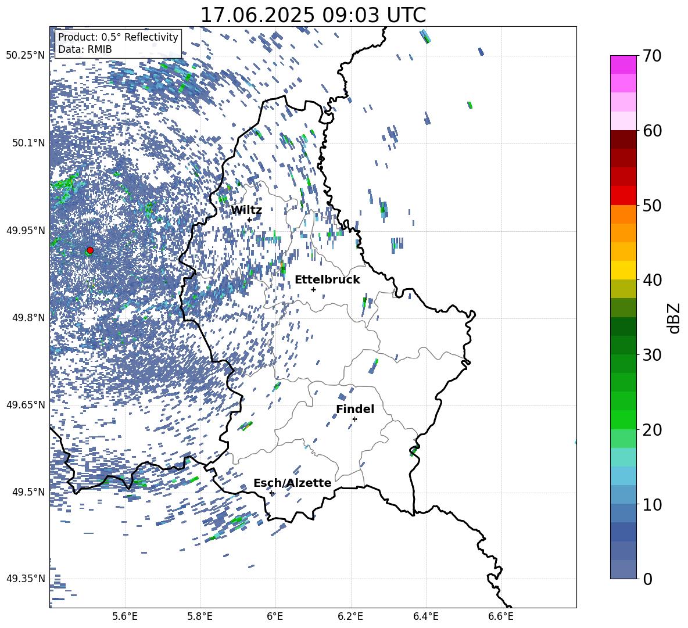Click the 10 tick on colorbar
The width and height of the screenshot is (688, 628).
click(652, 504)
